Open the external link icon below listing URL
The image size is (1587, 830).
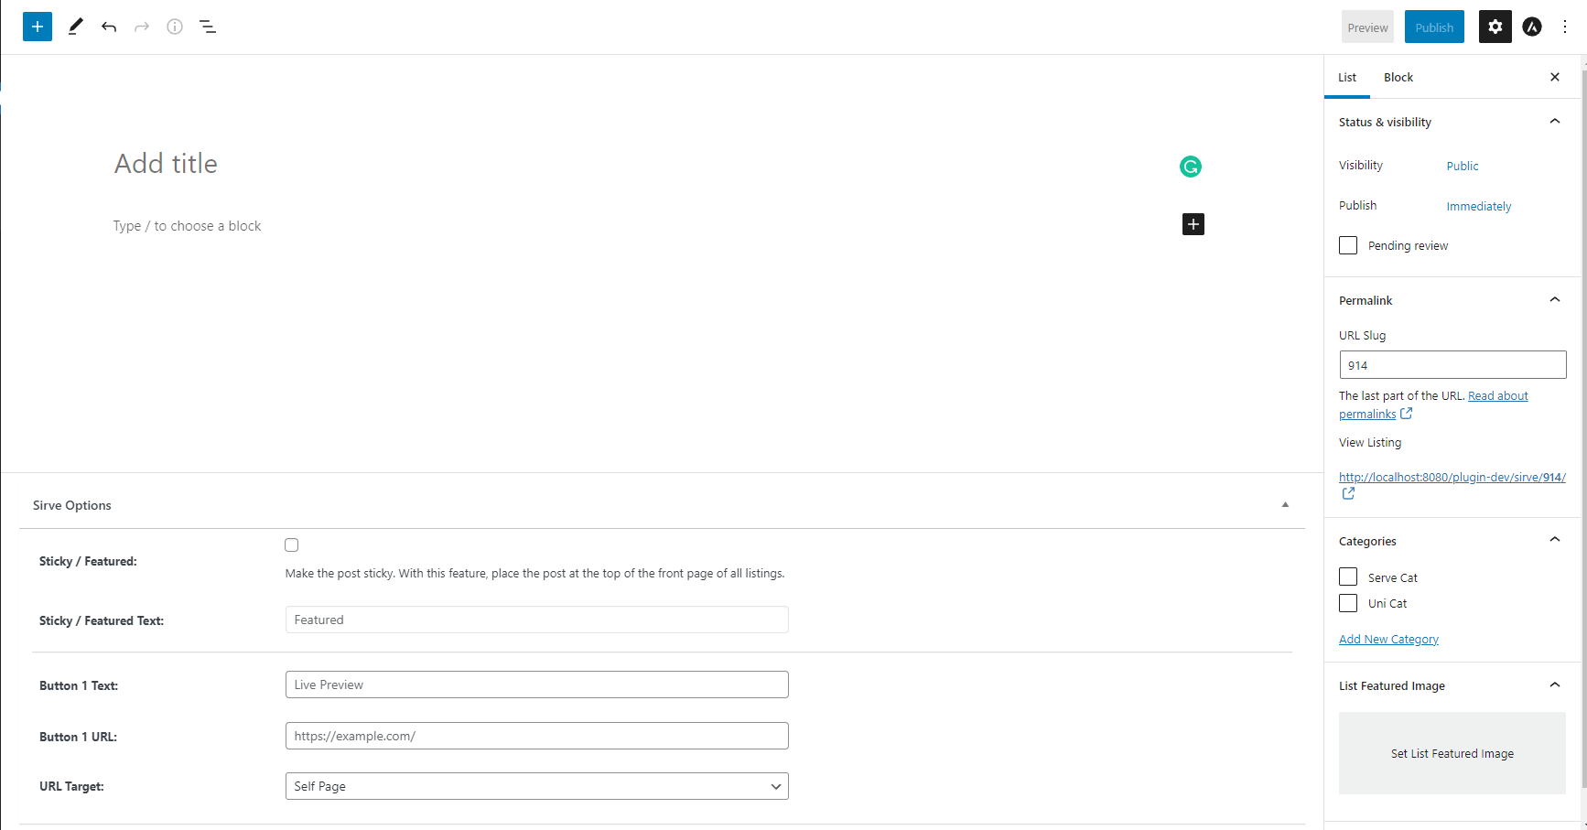[1348, 493]
